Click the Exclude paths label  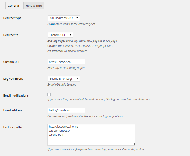[x=13, y=127]
